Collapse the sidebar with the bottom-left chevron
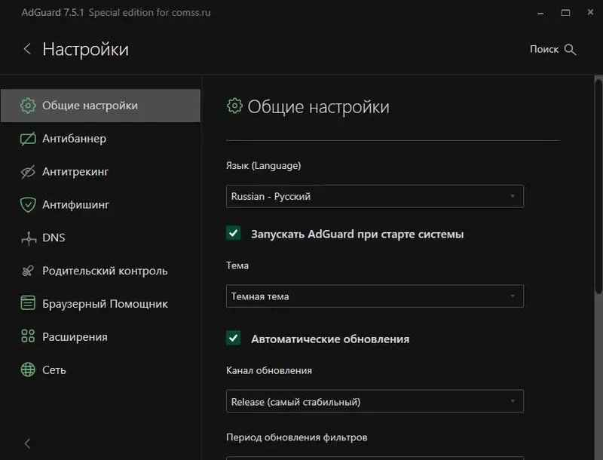The image size is (603, 460). coord(27,443)
